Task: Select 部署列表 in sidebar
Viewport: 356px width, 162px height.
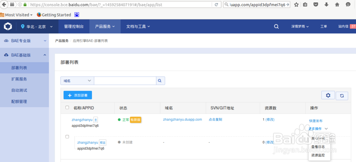Action: click(x=24, y=68)
